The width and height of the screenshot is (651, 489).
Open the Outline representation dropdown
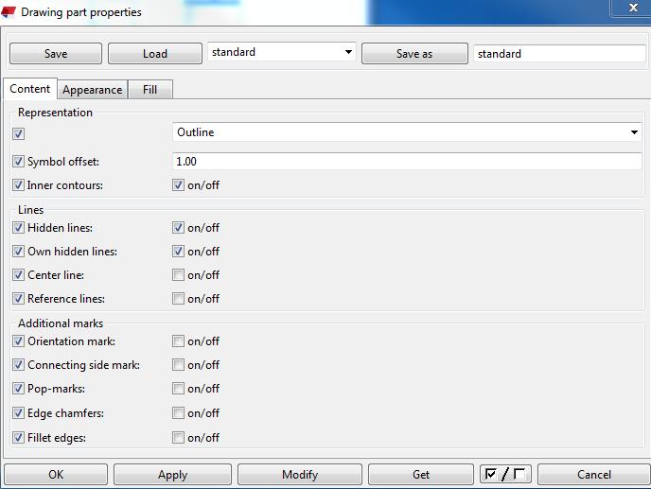pos(407,132)
